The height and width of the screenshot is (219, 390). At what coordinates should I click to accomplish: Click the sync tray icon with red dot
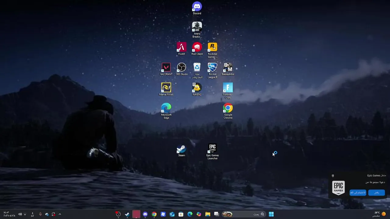pos(54,214)
